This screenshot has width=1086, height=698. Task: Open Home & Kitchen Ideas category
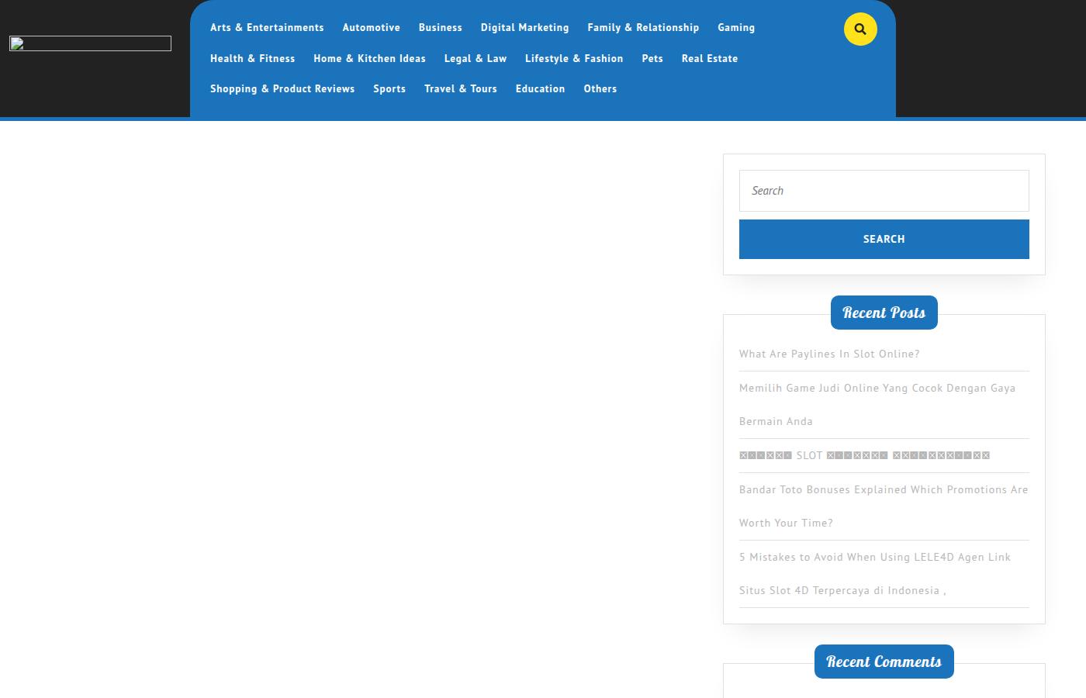(x=369, y=58)
